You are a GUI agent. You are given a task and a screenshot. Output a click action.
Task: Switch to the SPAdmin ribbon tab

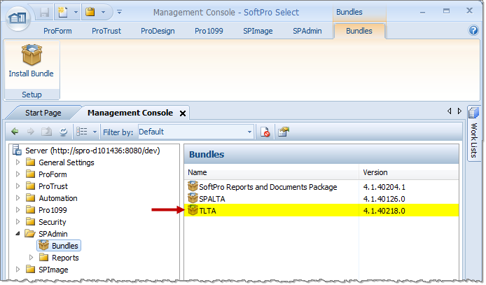point(307,31)
